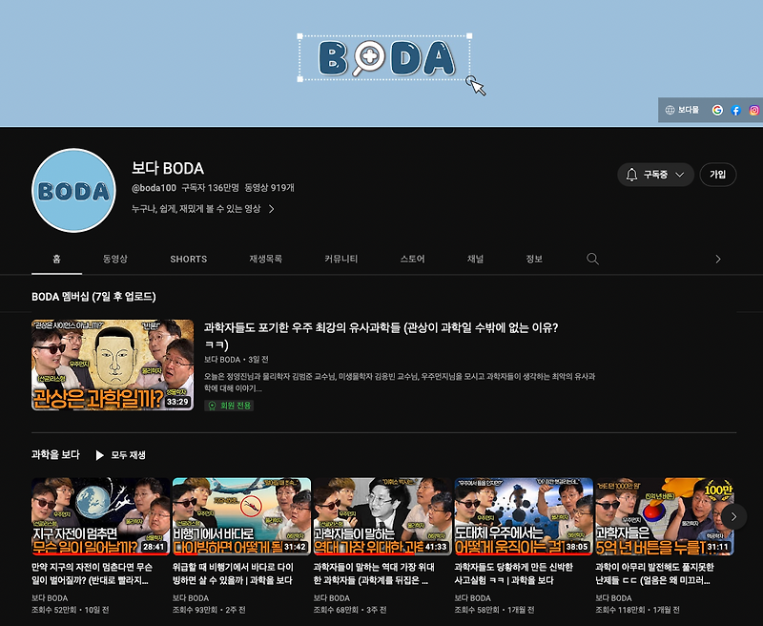Open the Facebook icon link in banner

tap(735, 110)
